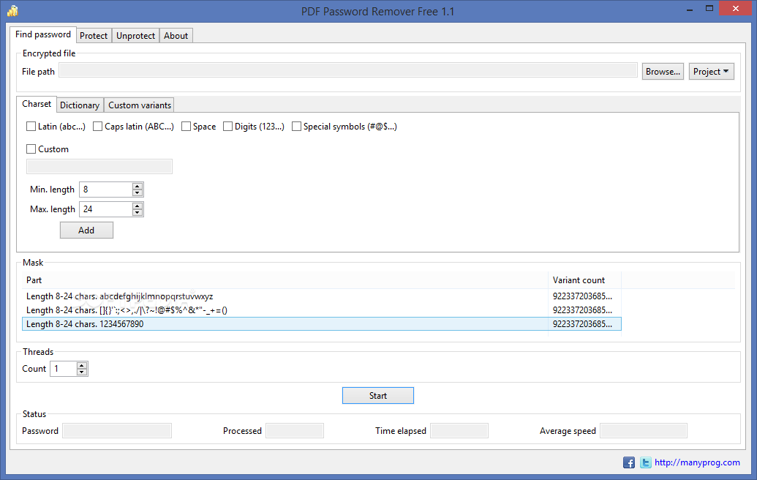Select mask row Length 8-24 chars. 1234567890
The width and height of the screenshot is (757, 480).
tap(322, 324)
